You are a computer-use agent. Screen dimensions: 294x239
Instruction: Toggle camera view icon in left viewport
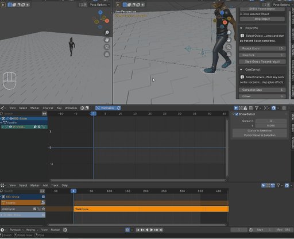click(x=107, y=47)
